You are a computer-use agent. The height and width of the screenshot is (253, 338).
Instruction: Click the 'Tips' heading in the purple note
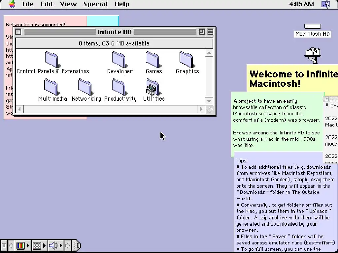tap(241, 160)
